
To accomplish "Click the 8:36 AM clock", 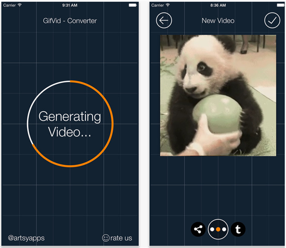I will point(218,5).
